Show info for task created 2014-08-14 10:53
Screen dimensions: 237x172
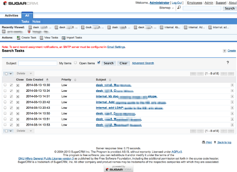tap(232, 125)
